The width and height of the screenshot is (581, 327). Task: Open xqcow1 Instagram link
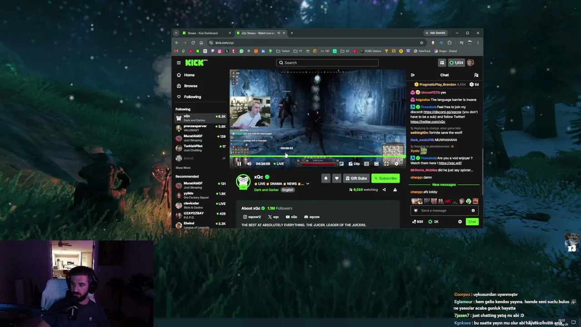252,217
